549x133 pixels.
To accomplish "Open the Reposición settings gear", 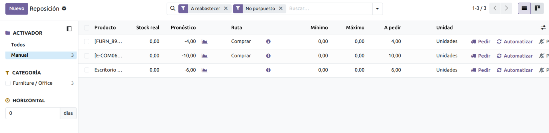I will 64,9.
